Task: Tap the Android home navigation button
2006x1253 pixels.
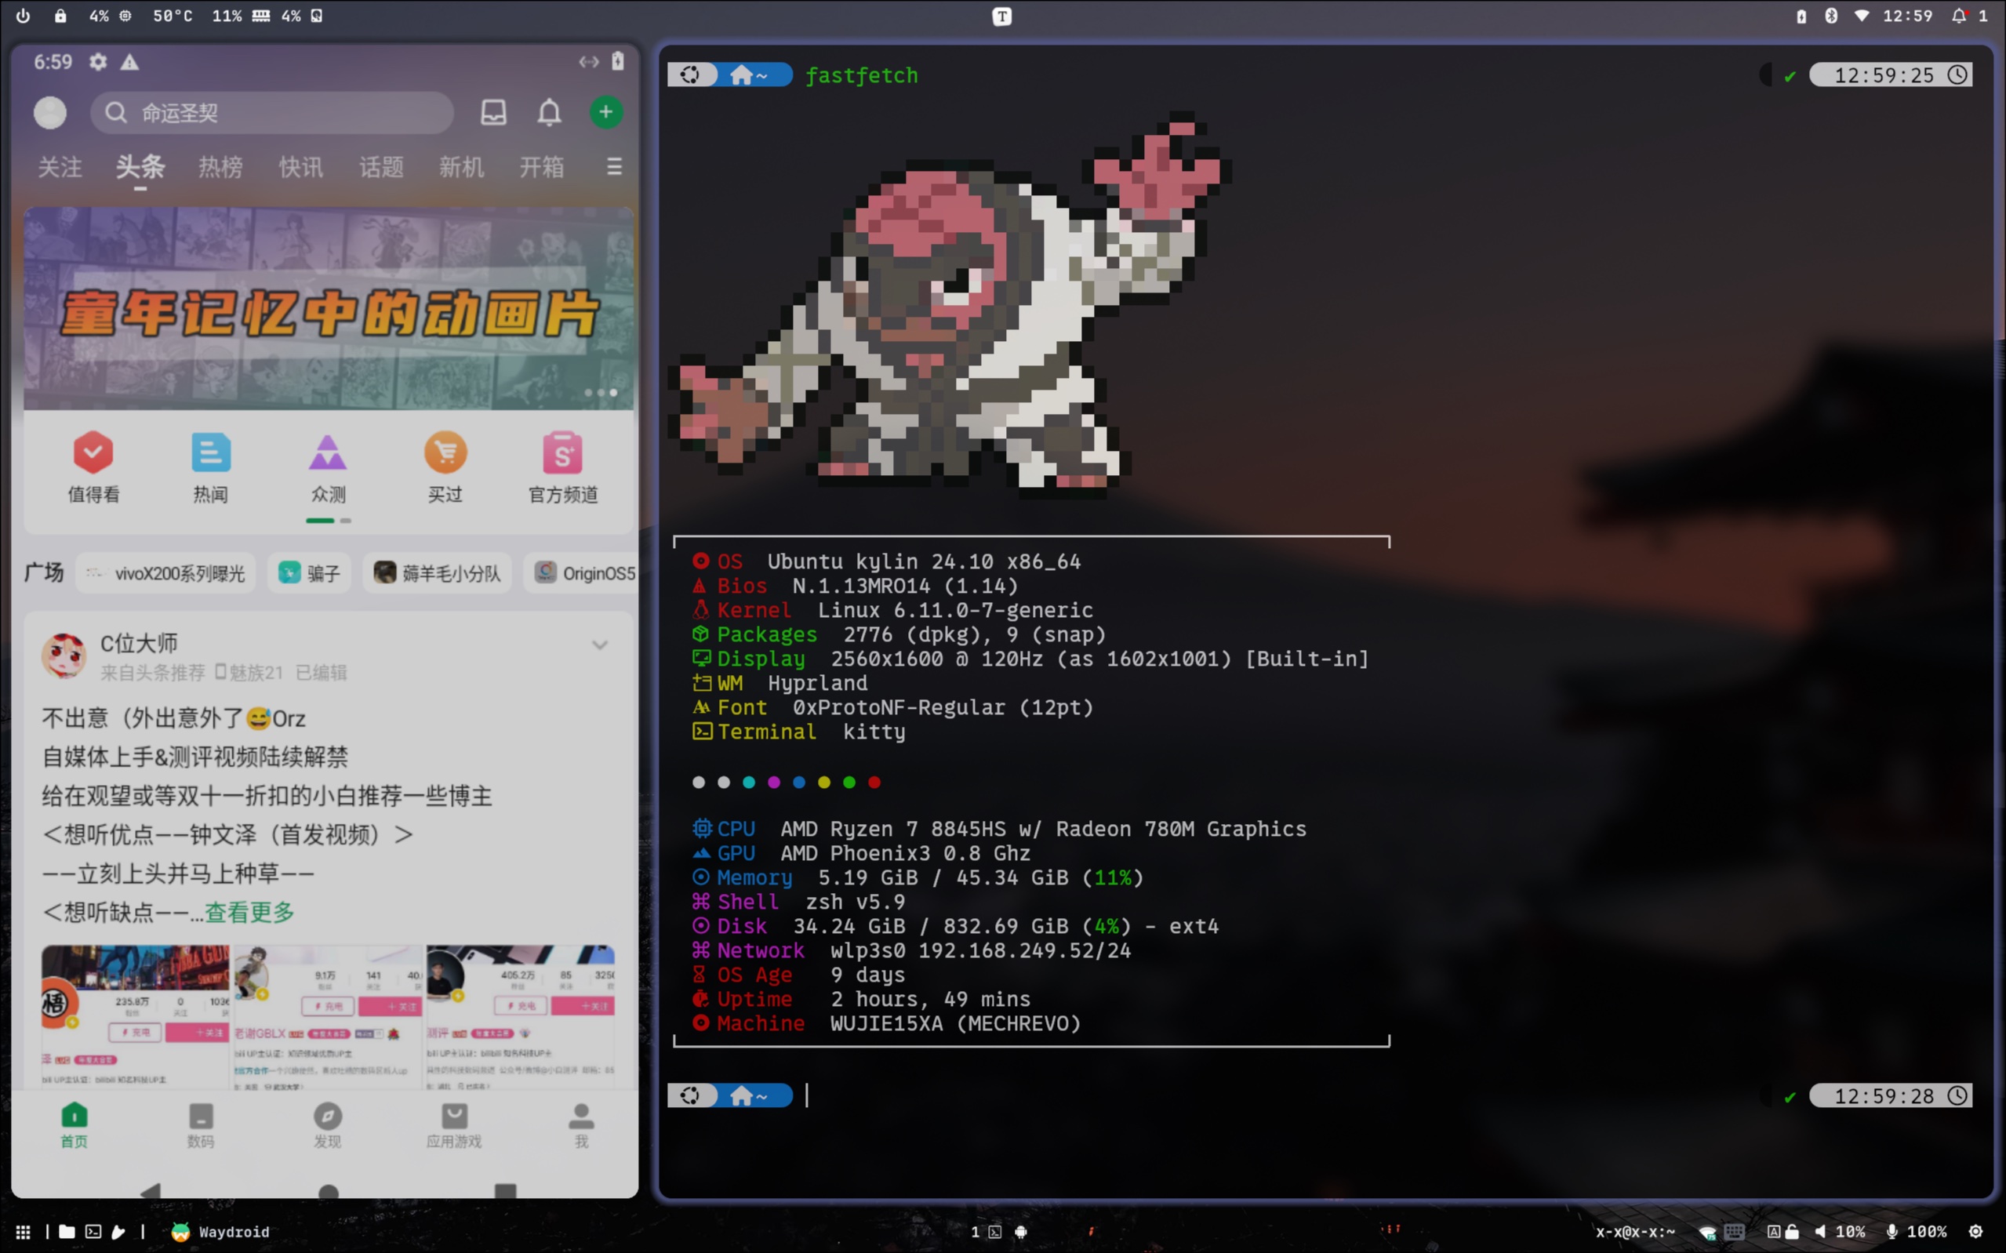Action: coord(328,1192)
